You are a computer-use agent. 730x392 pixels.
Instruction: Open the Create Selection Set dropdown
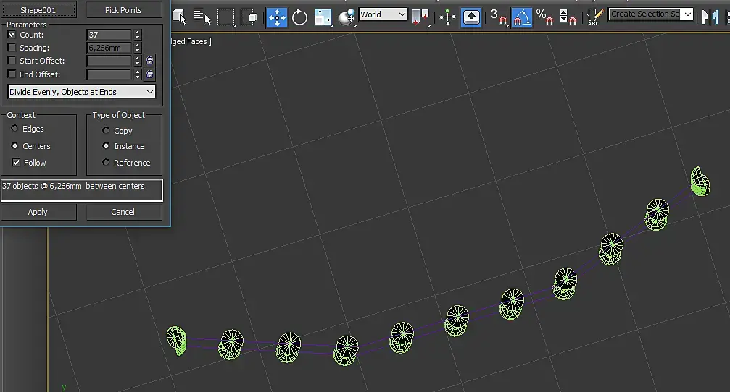(651, 14)
